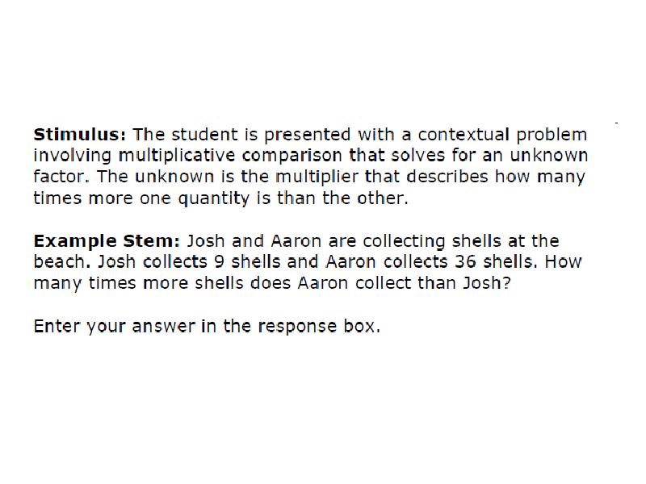Image resolution: width=646 pixels, height=484 pixels.
Task: Click the word "other." ending the stimulus
Action: 382,198
